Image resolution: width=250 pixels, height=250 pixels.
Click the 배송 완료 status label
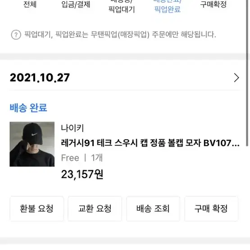pos(28,108)
